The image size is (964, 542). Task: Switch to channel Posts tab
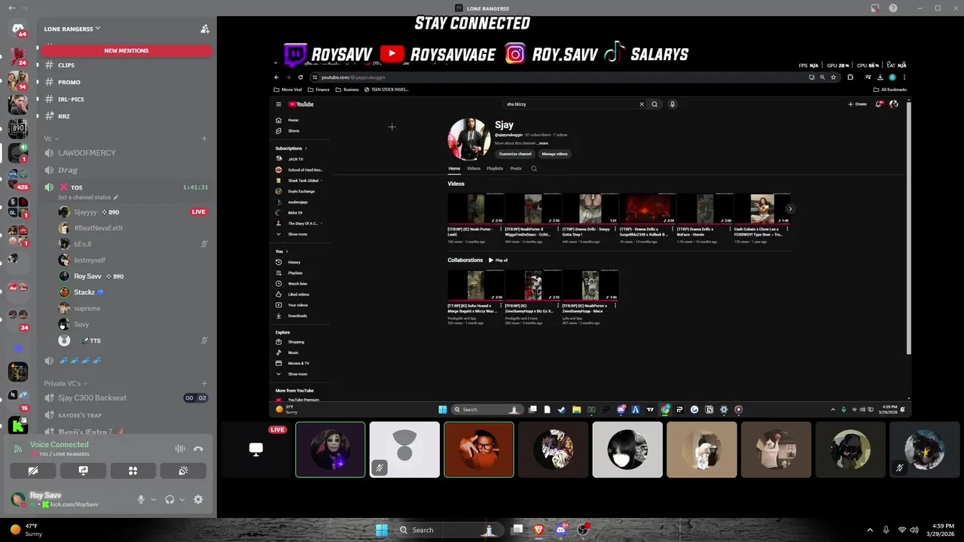(516, 169)
